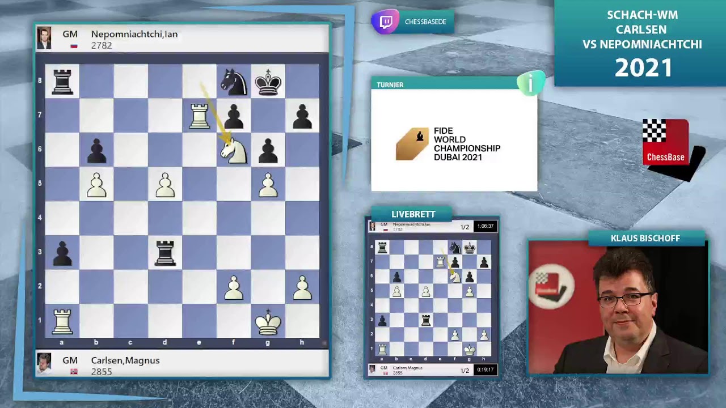
Task: Select the white rook on a1
Action: [x=62, y=321]
